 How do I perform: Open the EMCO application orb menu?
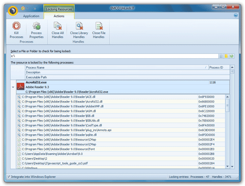pos(13,11)
